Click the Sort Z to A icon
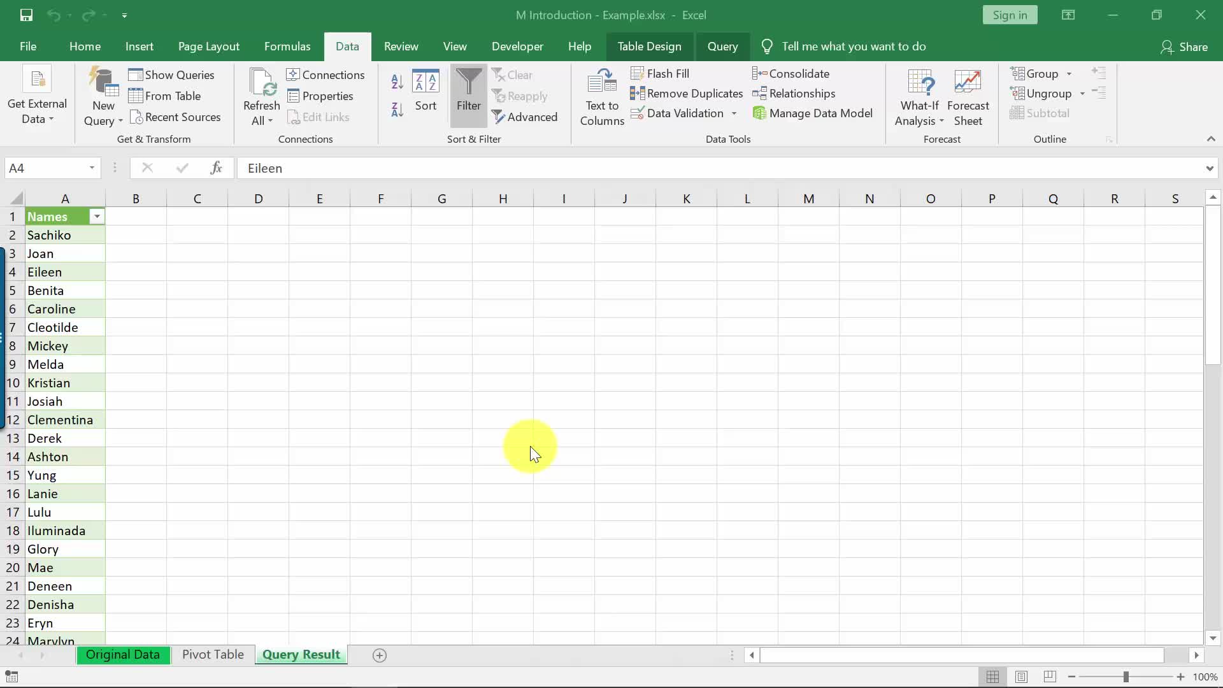The height and width of the screenshot is (688, 1223). click(397, 110)
